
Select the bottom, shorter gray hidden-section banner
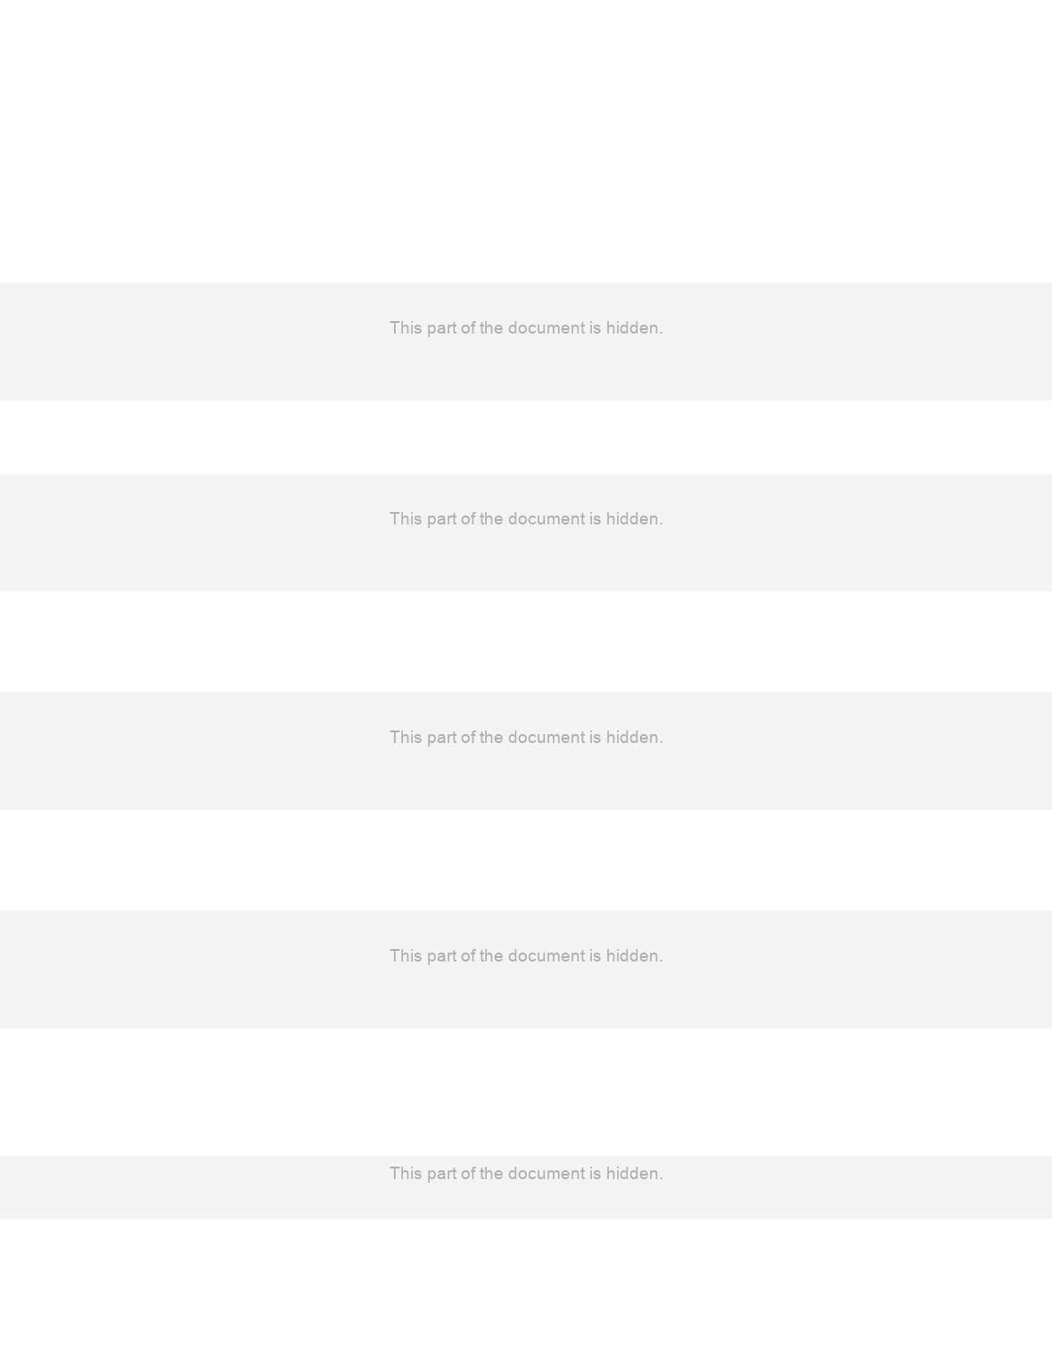526,1187
